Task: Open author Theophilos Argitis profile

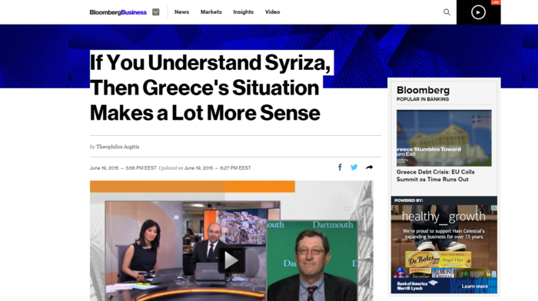Action: point(118,147)
